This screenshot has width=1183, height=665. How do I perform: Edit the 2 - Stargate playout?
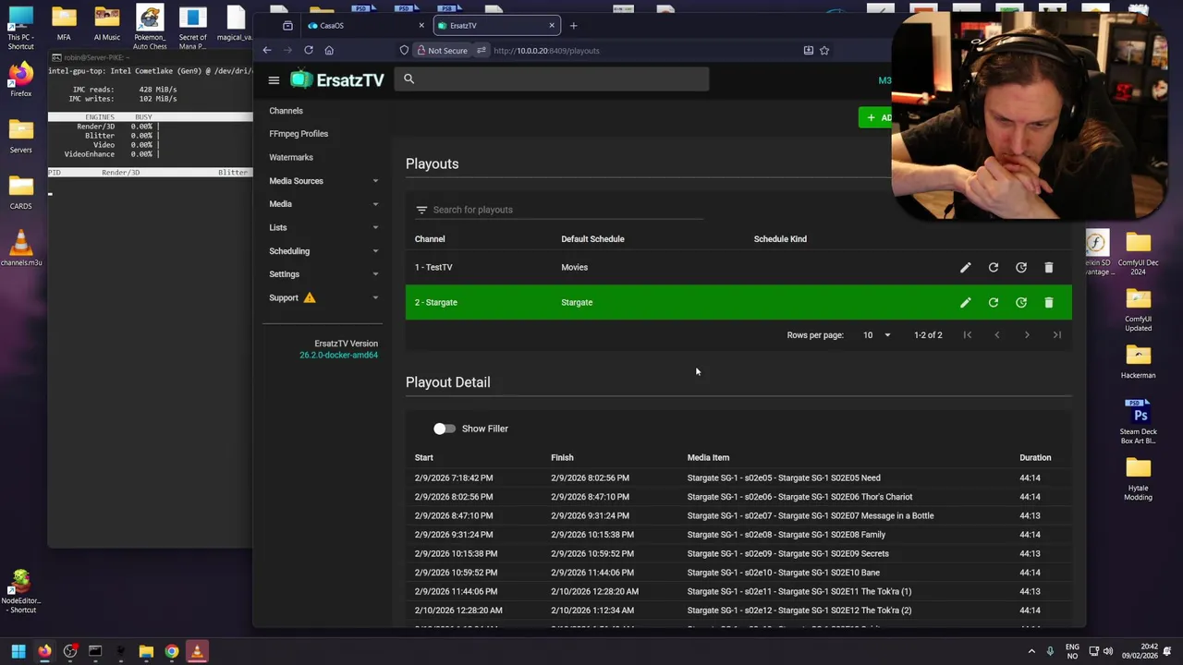pos(965,303)
